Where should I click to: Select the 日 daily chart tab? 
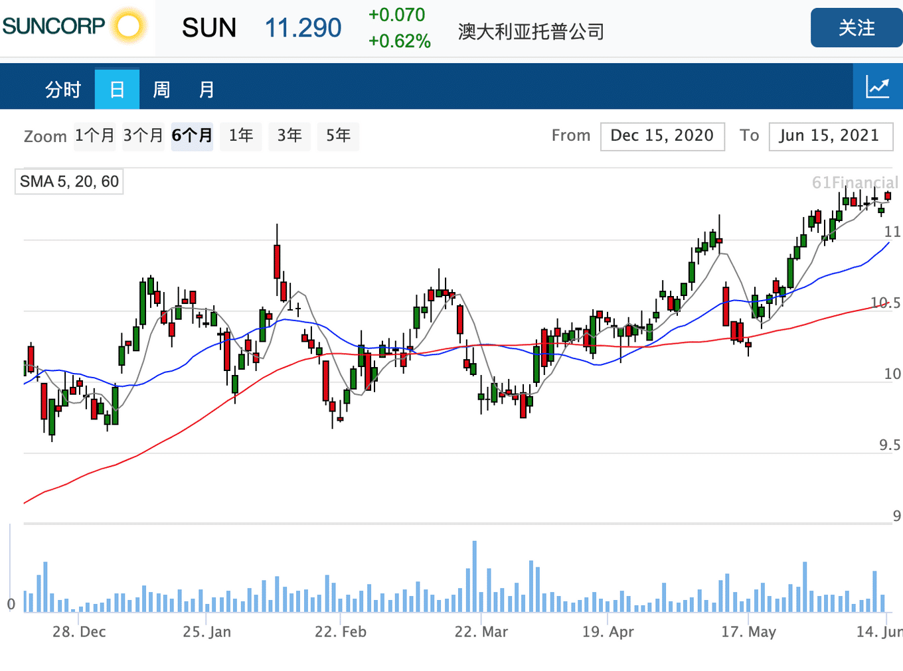pos(117,90)
